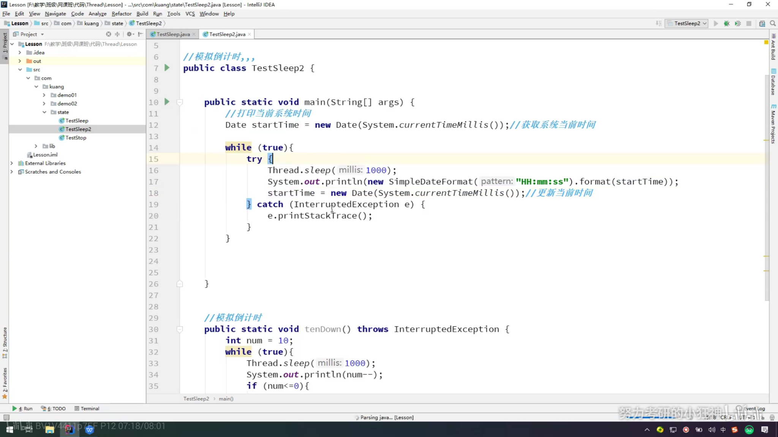This screenshot has height=437, width=778.
Task: Open the Ant Build side panel
Action: click(x=773, y=47)
